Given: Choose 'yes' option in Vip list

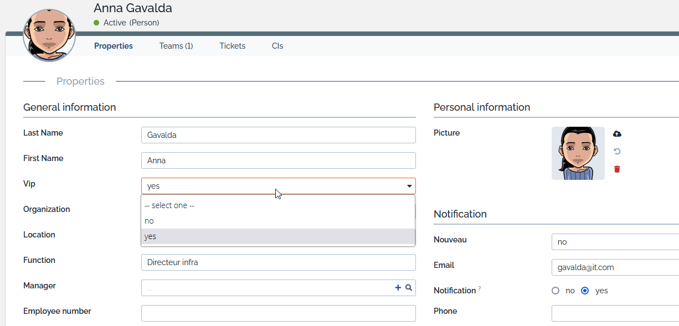Looking at the screenshot, I should [x=278, y=236].
